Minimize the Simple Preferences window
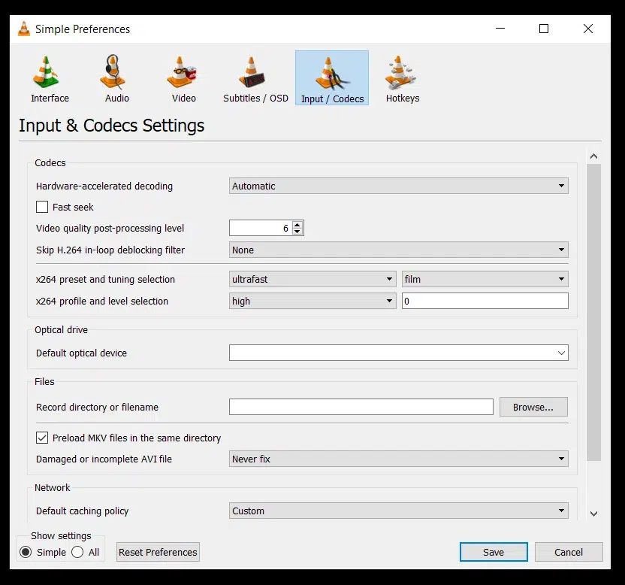Screen dimensions: 625x585 pyautogui.click(x=500, y=29)
